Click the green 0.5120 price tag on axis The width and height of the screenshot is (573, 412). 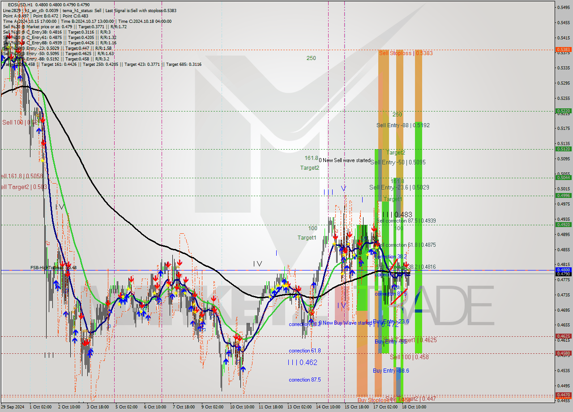point(563,149)
